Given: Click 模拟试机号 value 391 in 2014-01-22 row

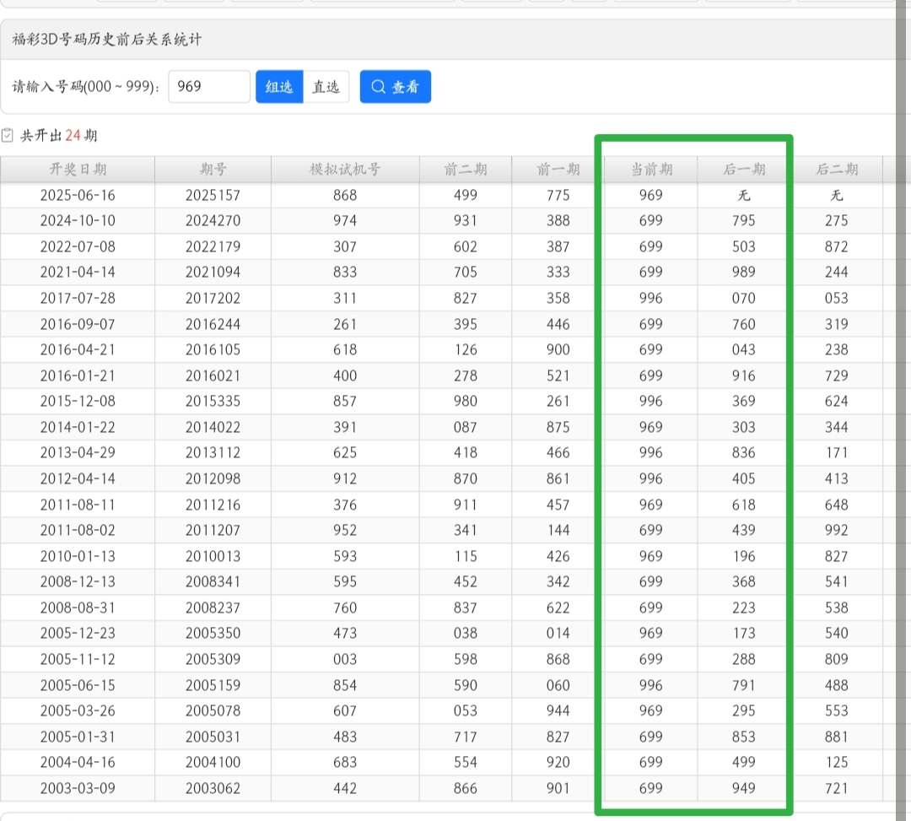Looking at the screenshot, I should [x=345, y=427].
